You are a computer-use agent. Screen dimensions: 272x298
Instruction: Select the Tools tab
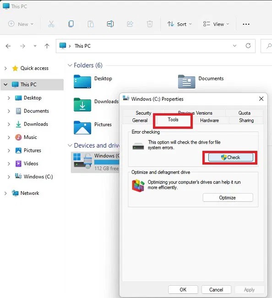tap(173, 120)
